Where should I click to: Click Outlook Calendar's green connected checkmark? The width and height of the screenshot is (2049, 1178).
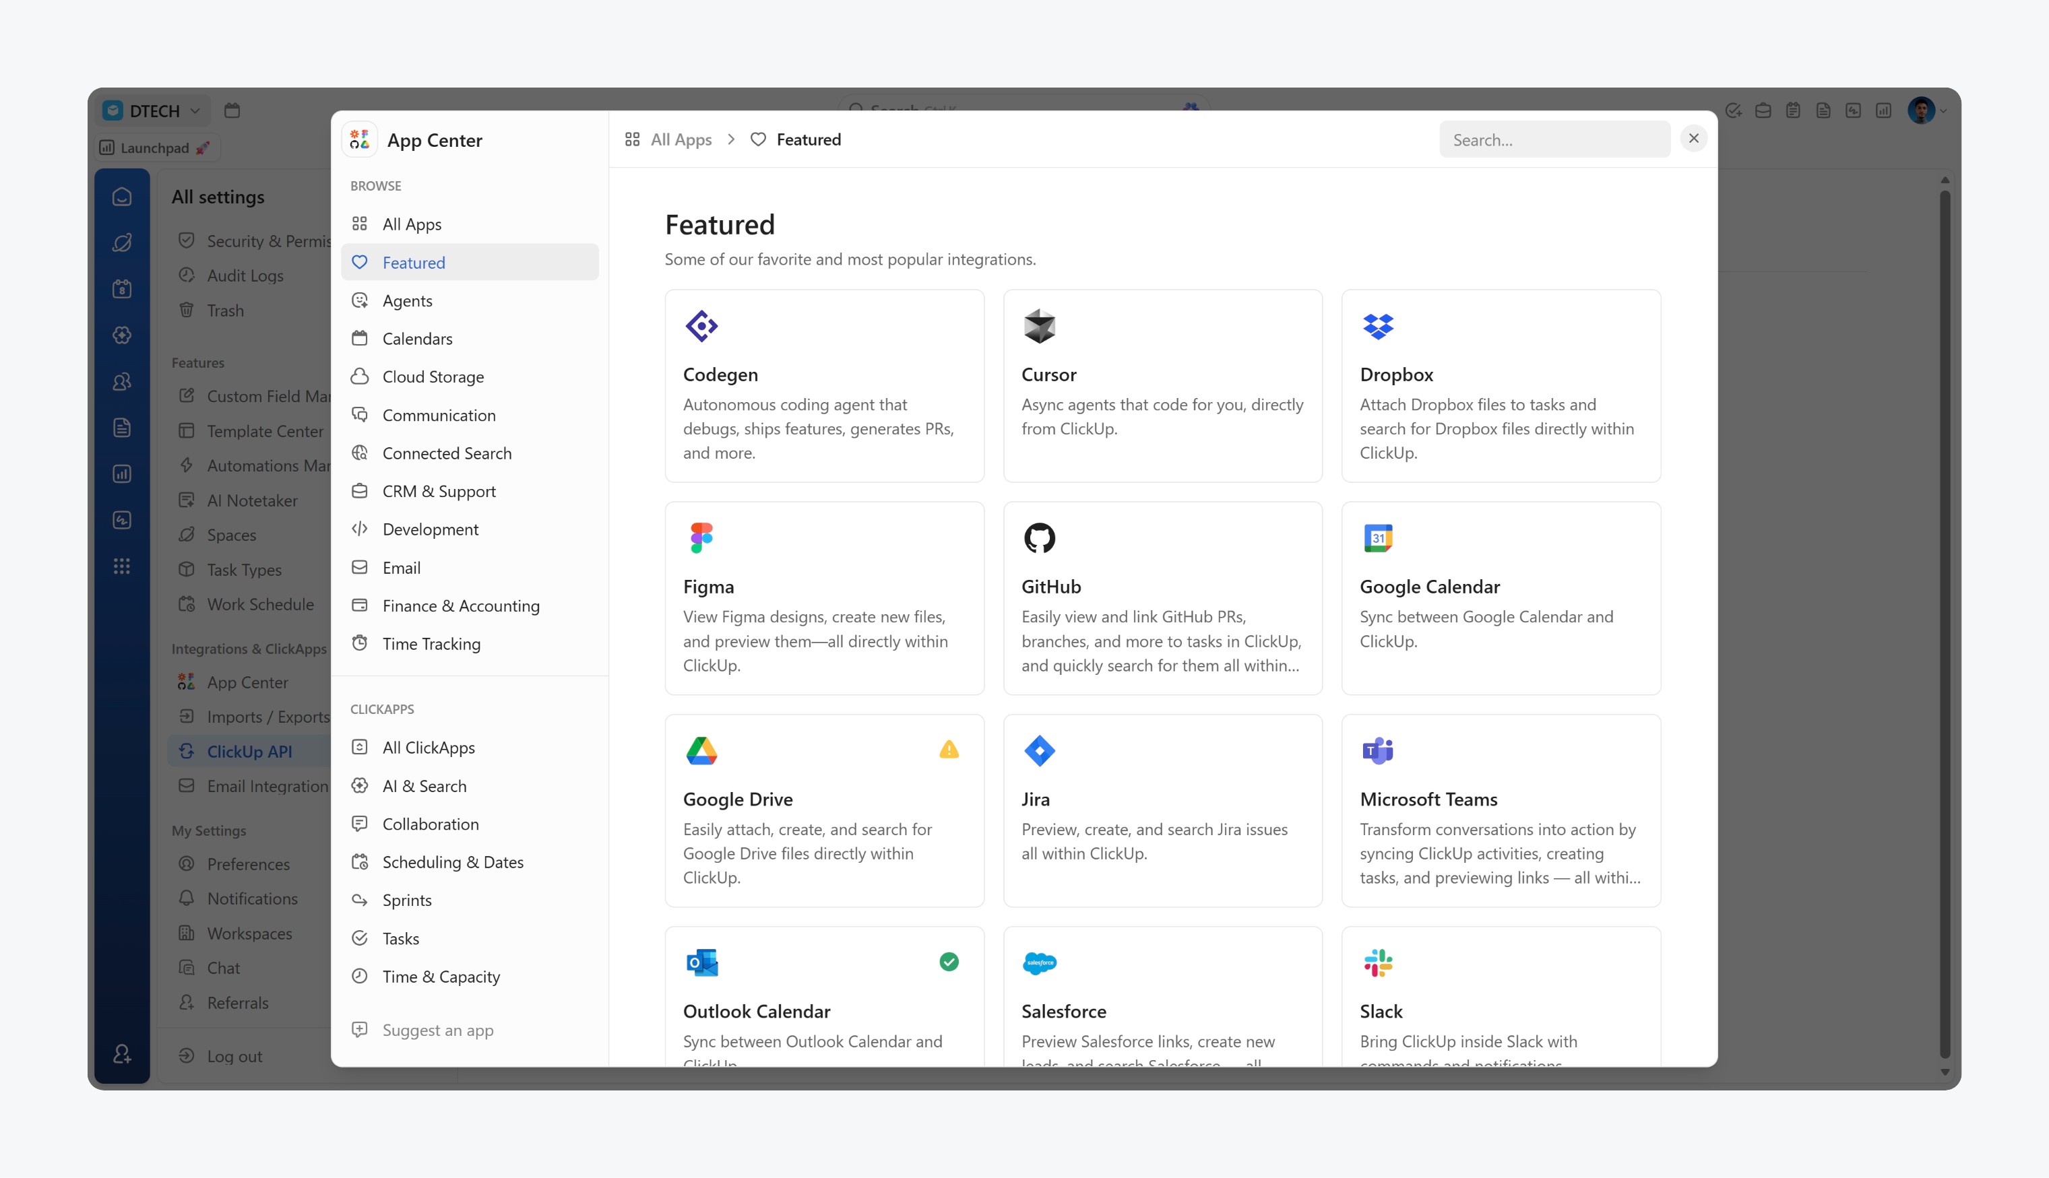coord(949,962)
